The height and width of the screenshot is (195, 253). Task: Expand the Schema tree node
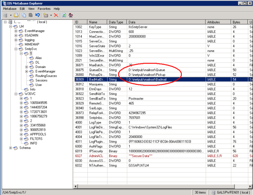11,148
